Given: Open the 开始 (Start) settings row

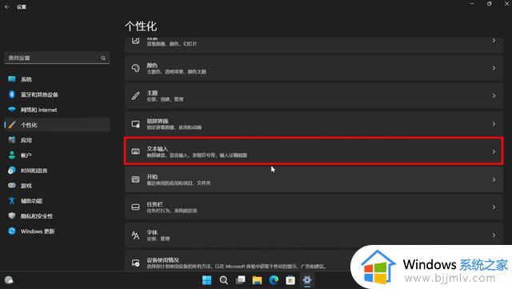Looking at the screenshot, I should tap(314, 179).
